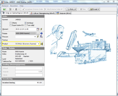Click the blue info icon beside Relatie

[x=41, y=33]
